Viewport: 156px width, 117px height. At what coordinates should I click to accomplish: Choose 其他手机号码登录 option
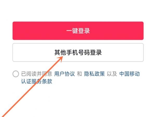coord(78,53)
